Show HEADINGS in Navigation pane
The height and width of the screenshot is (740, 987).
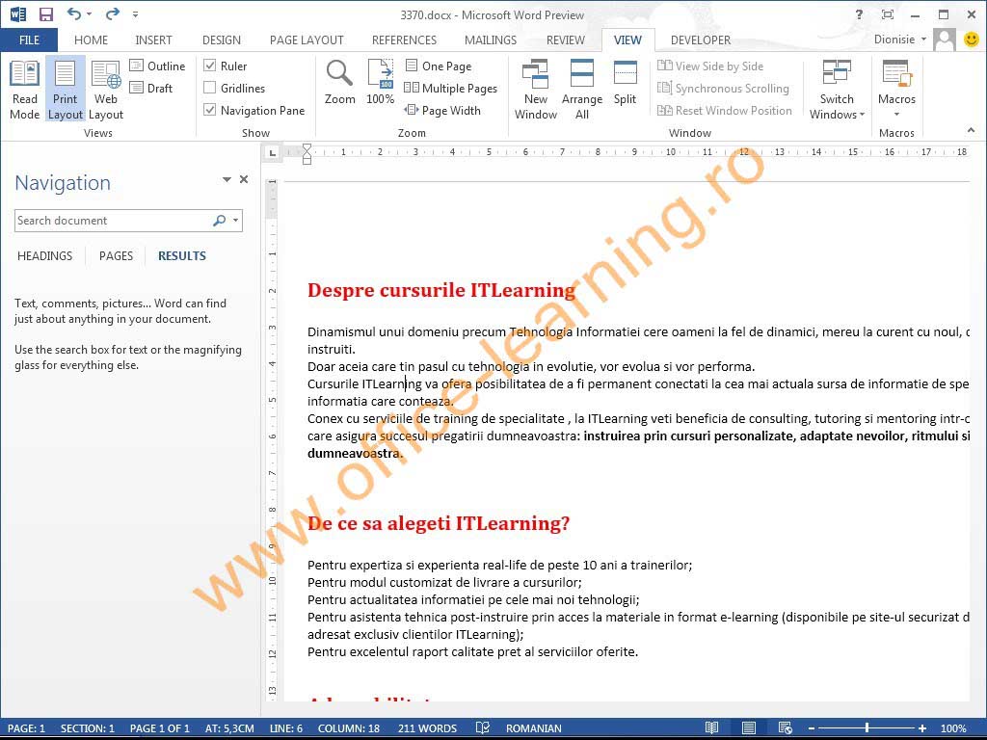tap(44, 256)
